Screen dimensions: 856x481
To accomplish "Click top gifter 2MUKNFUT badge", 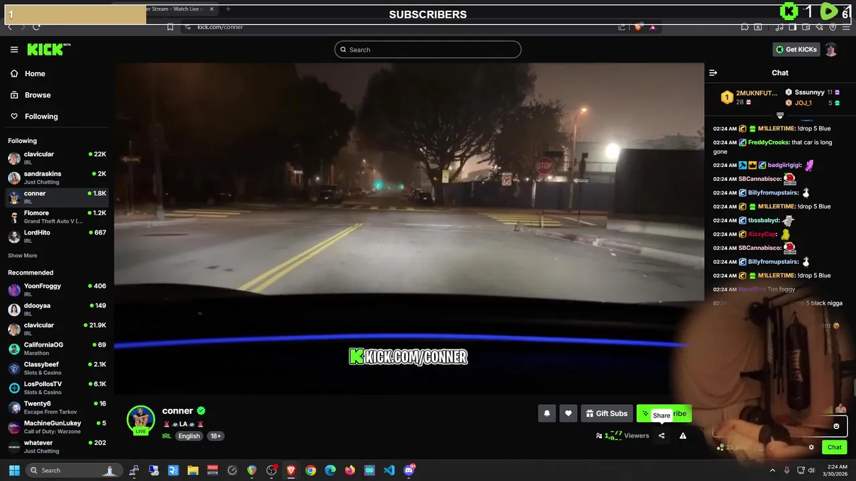I will [727, 98].
